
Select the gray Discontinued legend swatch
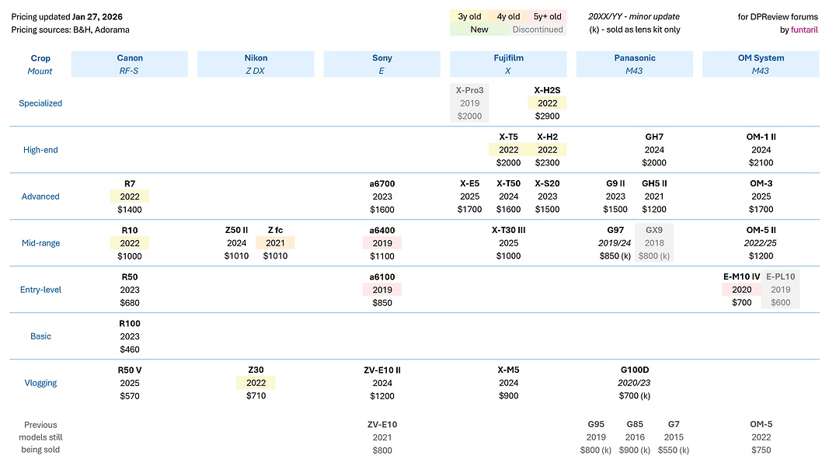(x=536, y=30)
